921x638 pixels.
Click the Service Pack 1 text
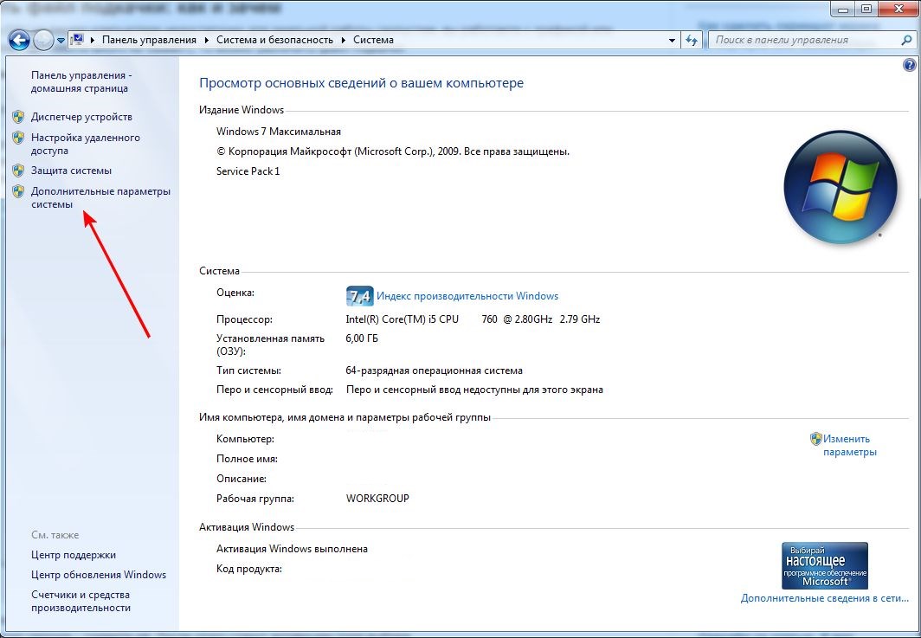click(248, 171)
